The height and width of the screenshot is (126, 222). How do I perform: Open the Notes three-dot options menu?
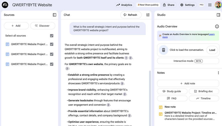218,73
